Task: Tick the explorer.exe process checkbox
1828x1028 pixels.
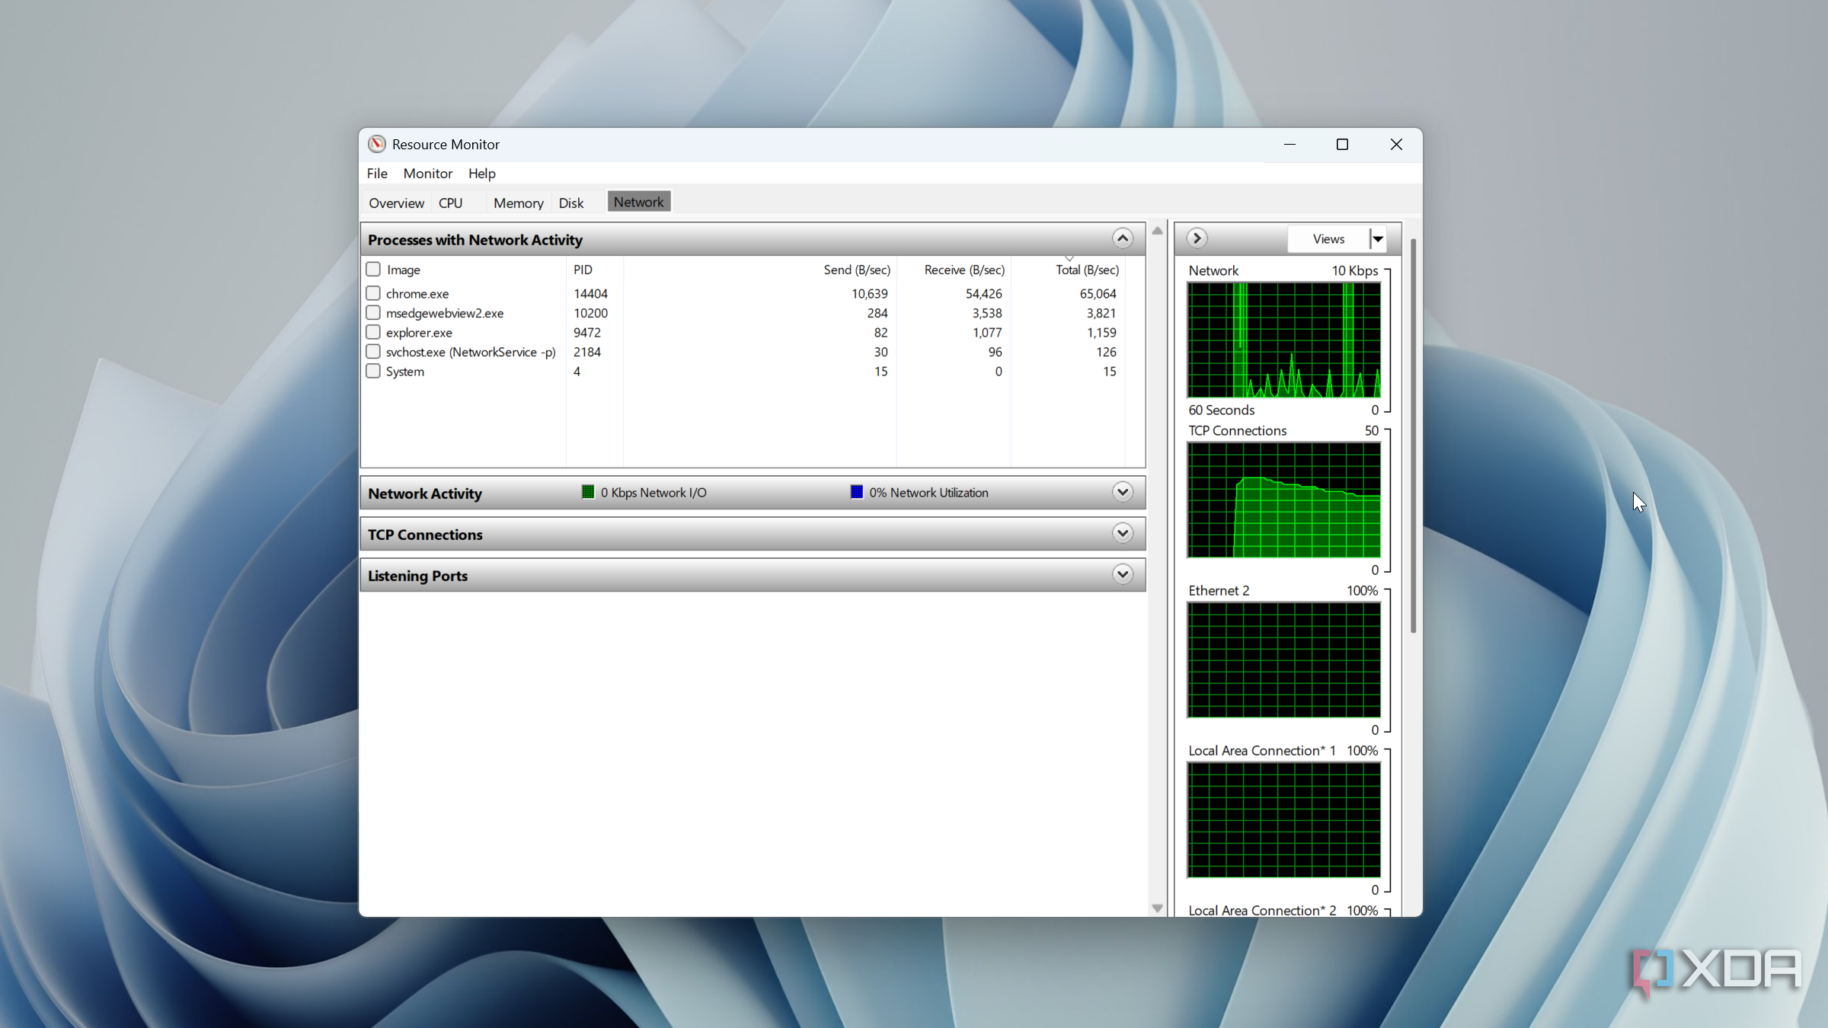Action: point(373,332)
